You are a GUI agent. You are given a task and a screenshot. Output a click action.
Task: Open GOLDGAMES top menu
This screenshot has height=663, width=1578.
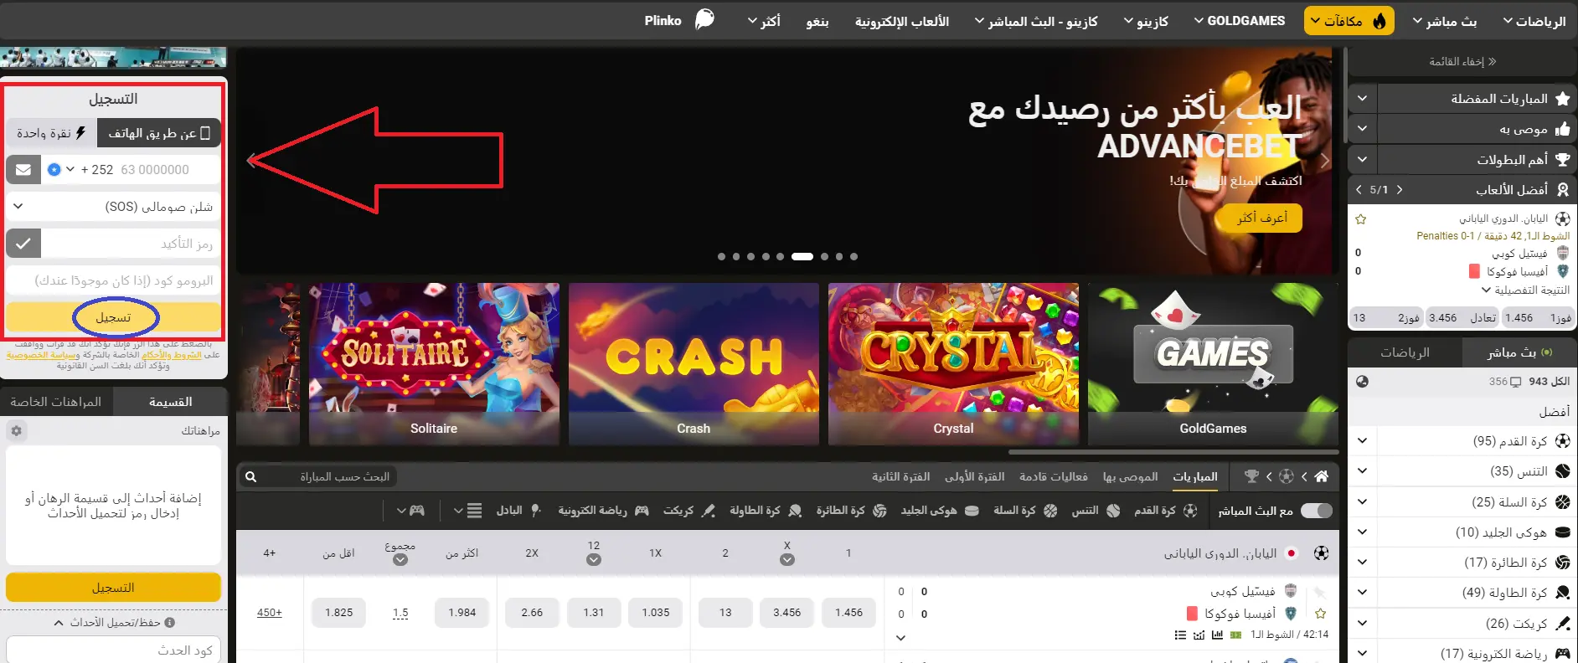coord(1240,21)
